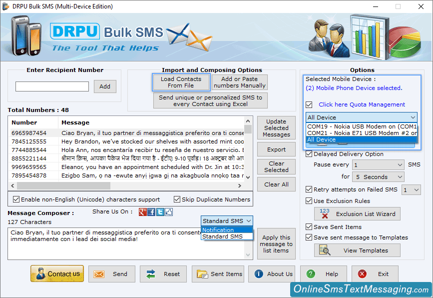Click the envelope icon on Send button
The width and height of the screenshot is (433, 298).
98,274
